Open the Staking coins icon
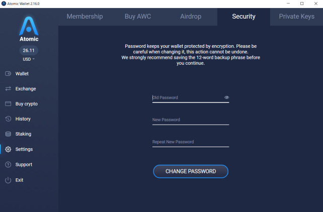The height and width of the screenshot is (212, 323). click(8, 134)
